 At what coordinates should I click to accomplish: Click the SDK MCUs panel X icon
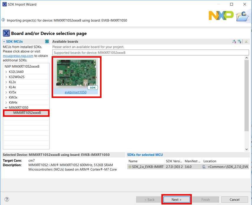(47, 41)
